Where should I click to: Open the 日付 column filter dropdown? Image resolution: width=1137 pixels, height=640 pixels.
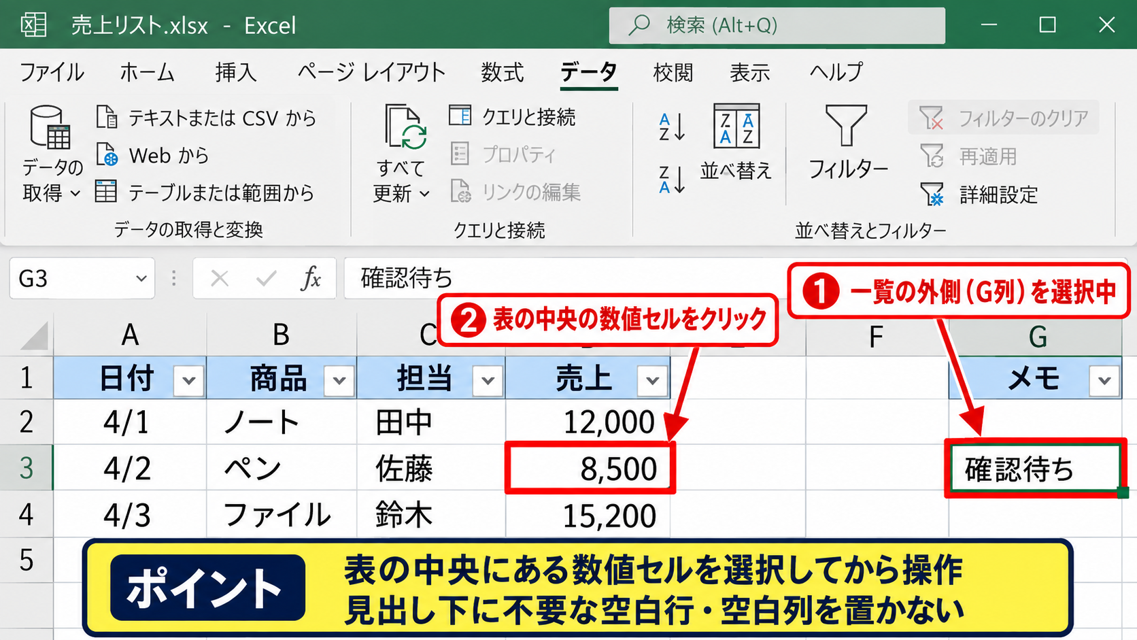(x=189, y=380)
